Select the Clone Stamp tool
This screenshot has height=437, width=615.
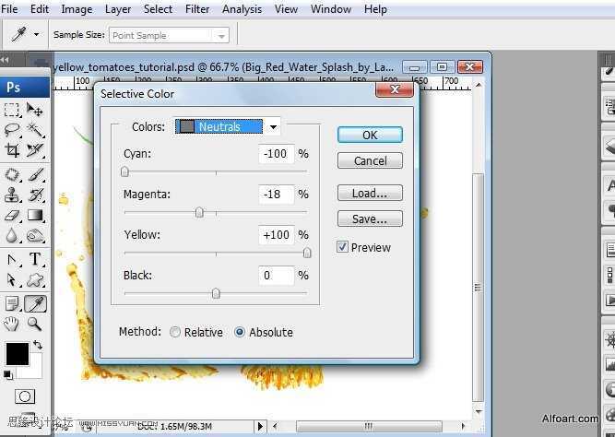pyautogui.click(x=12, y=195)
